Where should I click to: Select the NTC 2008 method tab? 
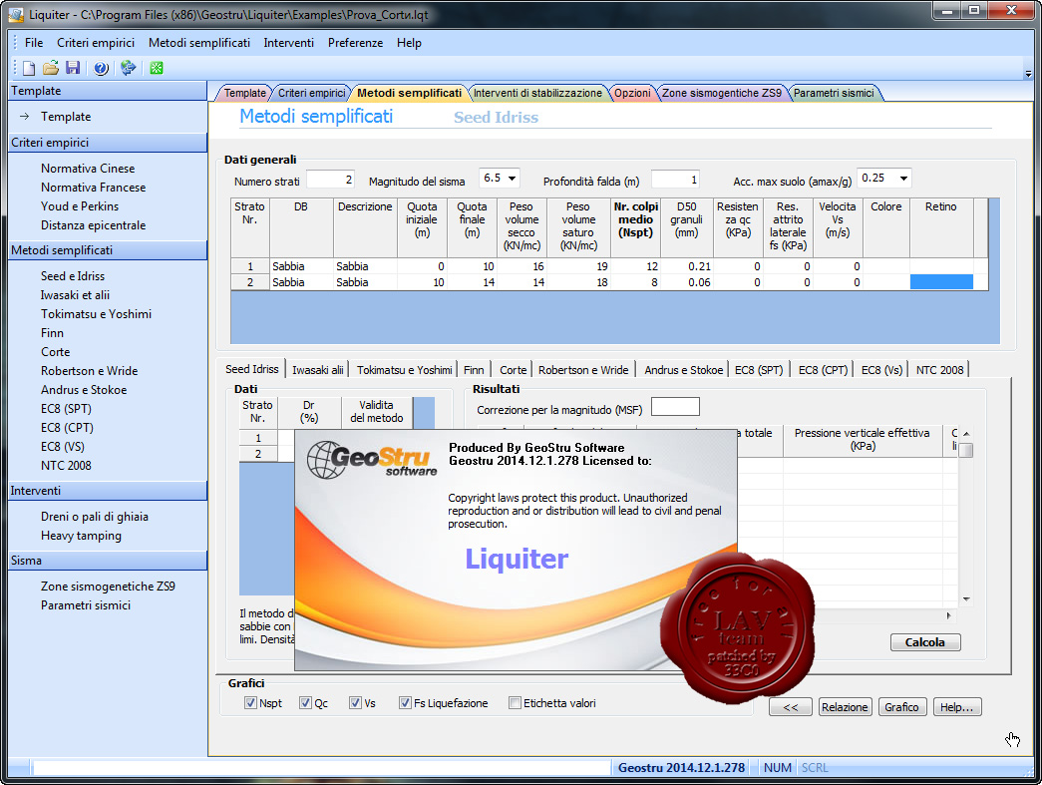pyautogui.click(x=939, y=370)
